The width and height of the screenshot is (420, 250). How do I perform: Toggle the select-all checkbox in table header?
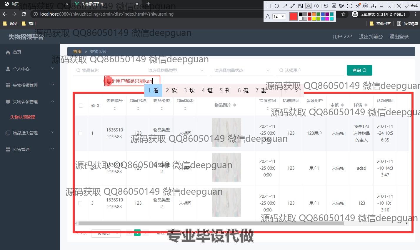point(81,105)
